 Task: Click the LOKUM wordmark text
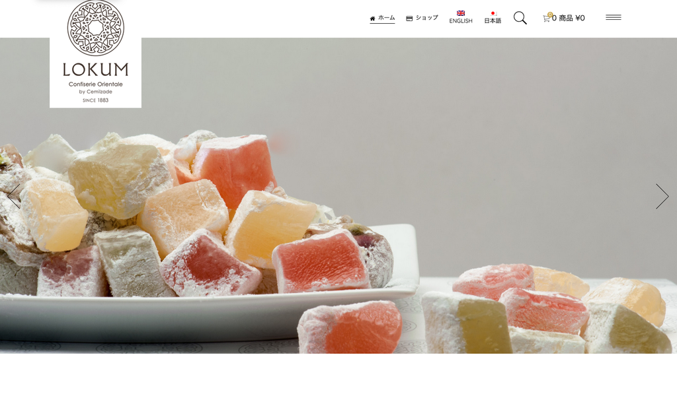point(95,69)
